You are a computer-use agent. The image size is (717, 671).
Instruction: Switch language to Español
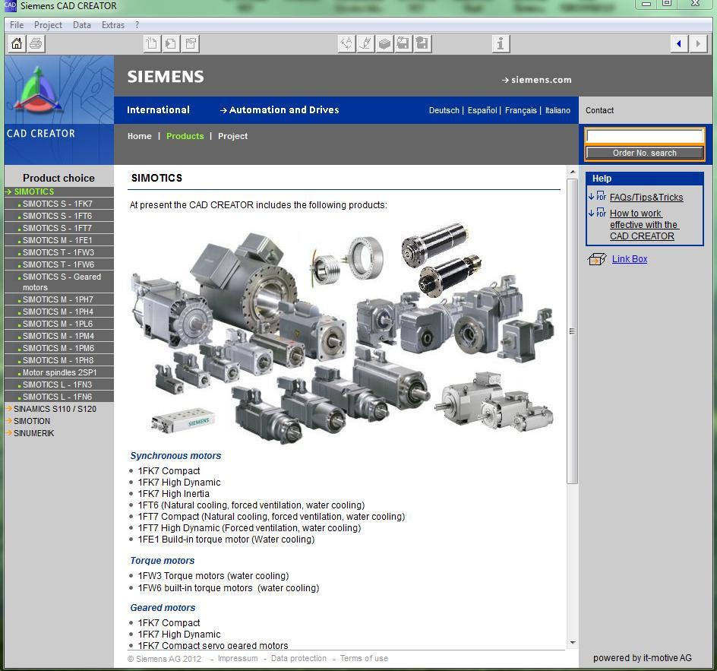482,110
